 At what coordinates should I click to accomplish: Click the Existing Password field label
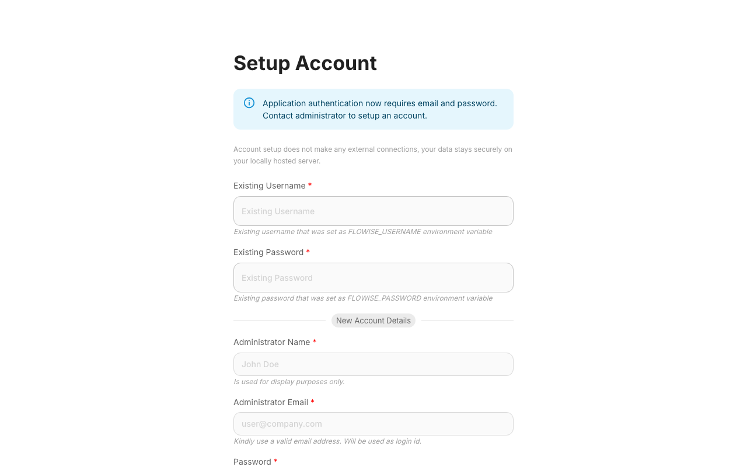(268, 252)
